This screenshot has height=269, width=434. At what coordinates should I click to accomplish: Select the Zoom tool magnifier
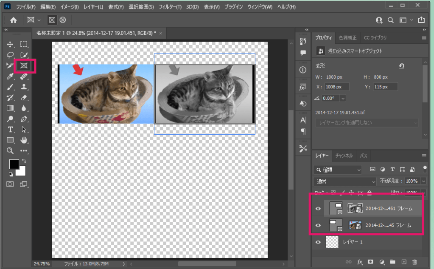pyautogui.click(x=11, y=150)
